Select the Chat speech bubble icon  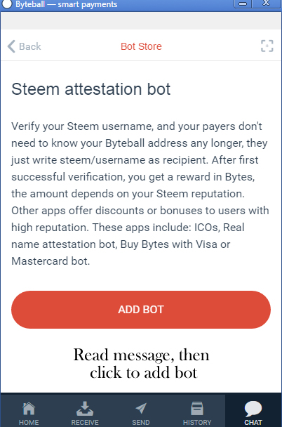[x=253, y=409]
